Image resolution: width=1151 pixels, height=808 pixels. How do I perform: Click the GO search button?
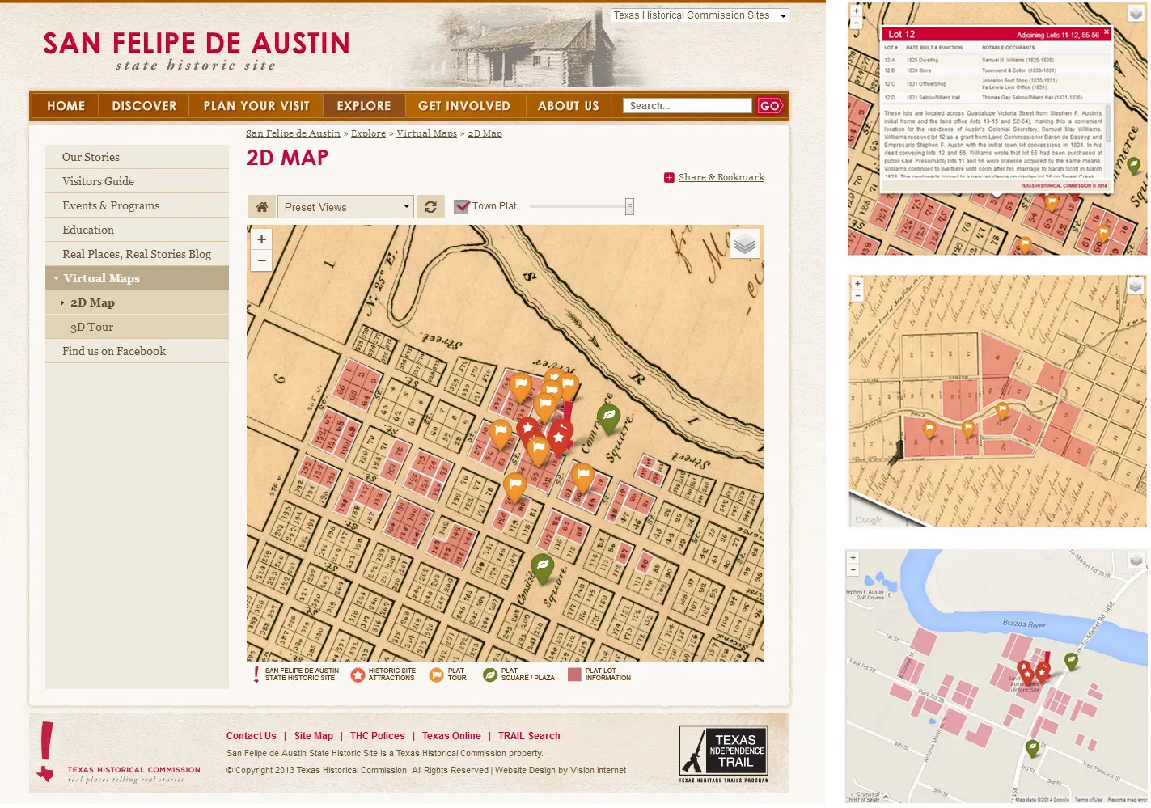pyautogui.click(x=770, y=106)
